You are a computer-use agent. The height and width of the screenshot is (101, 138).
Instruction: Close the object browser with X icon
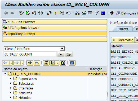point(72,63)
